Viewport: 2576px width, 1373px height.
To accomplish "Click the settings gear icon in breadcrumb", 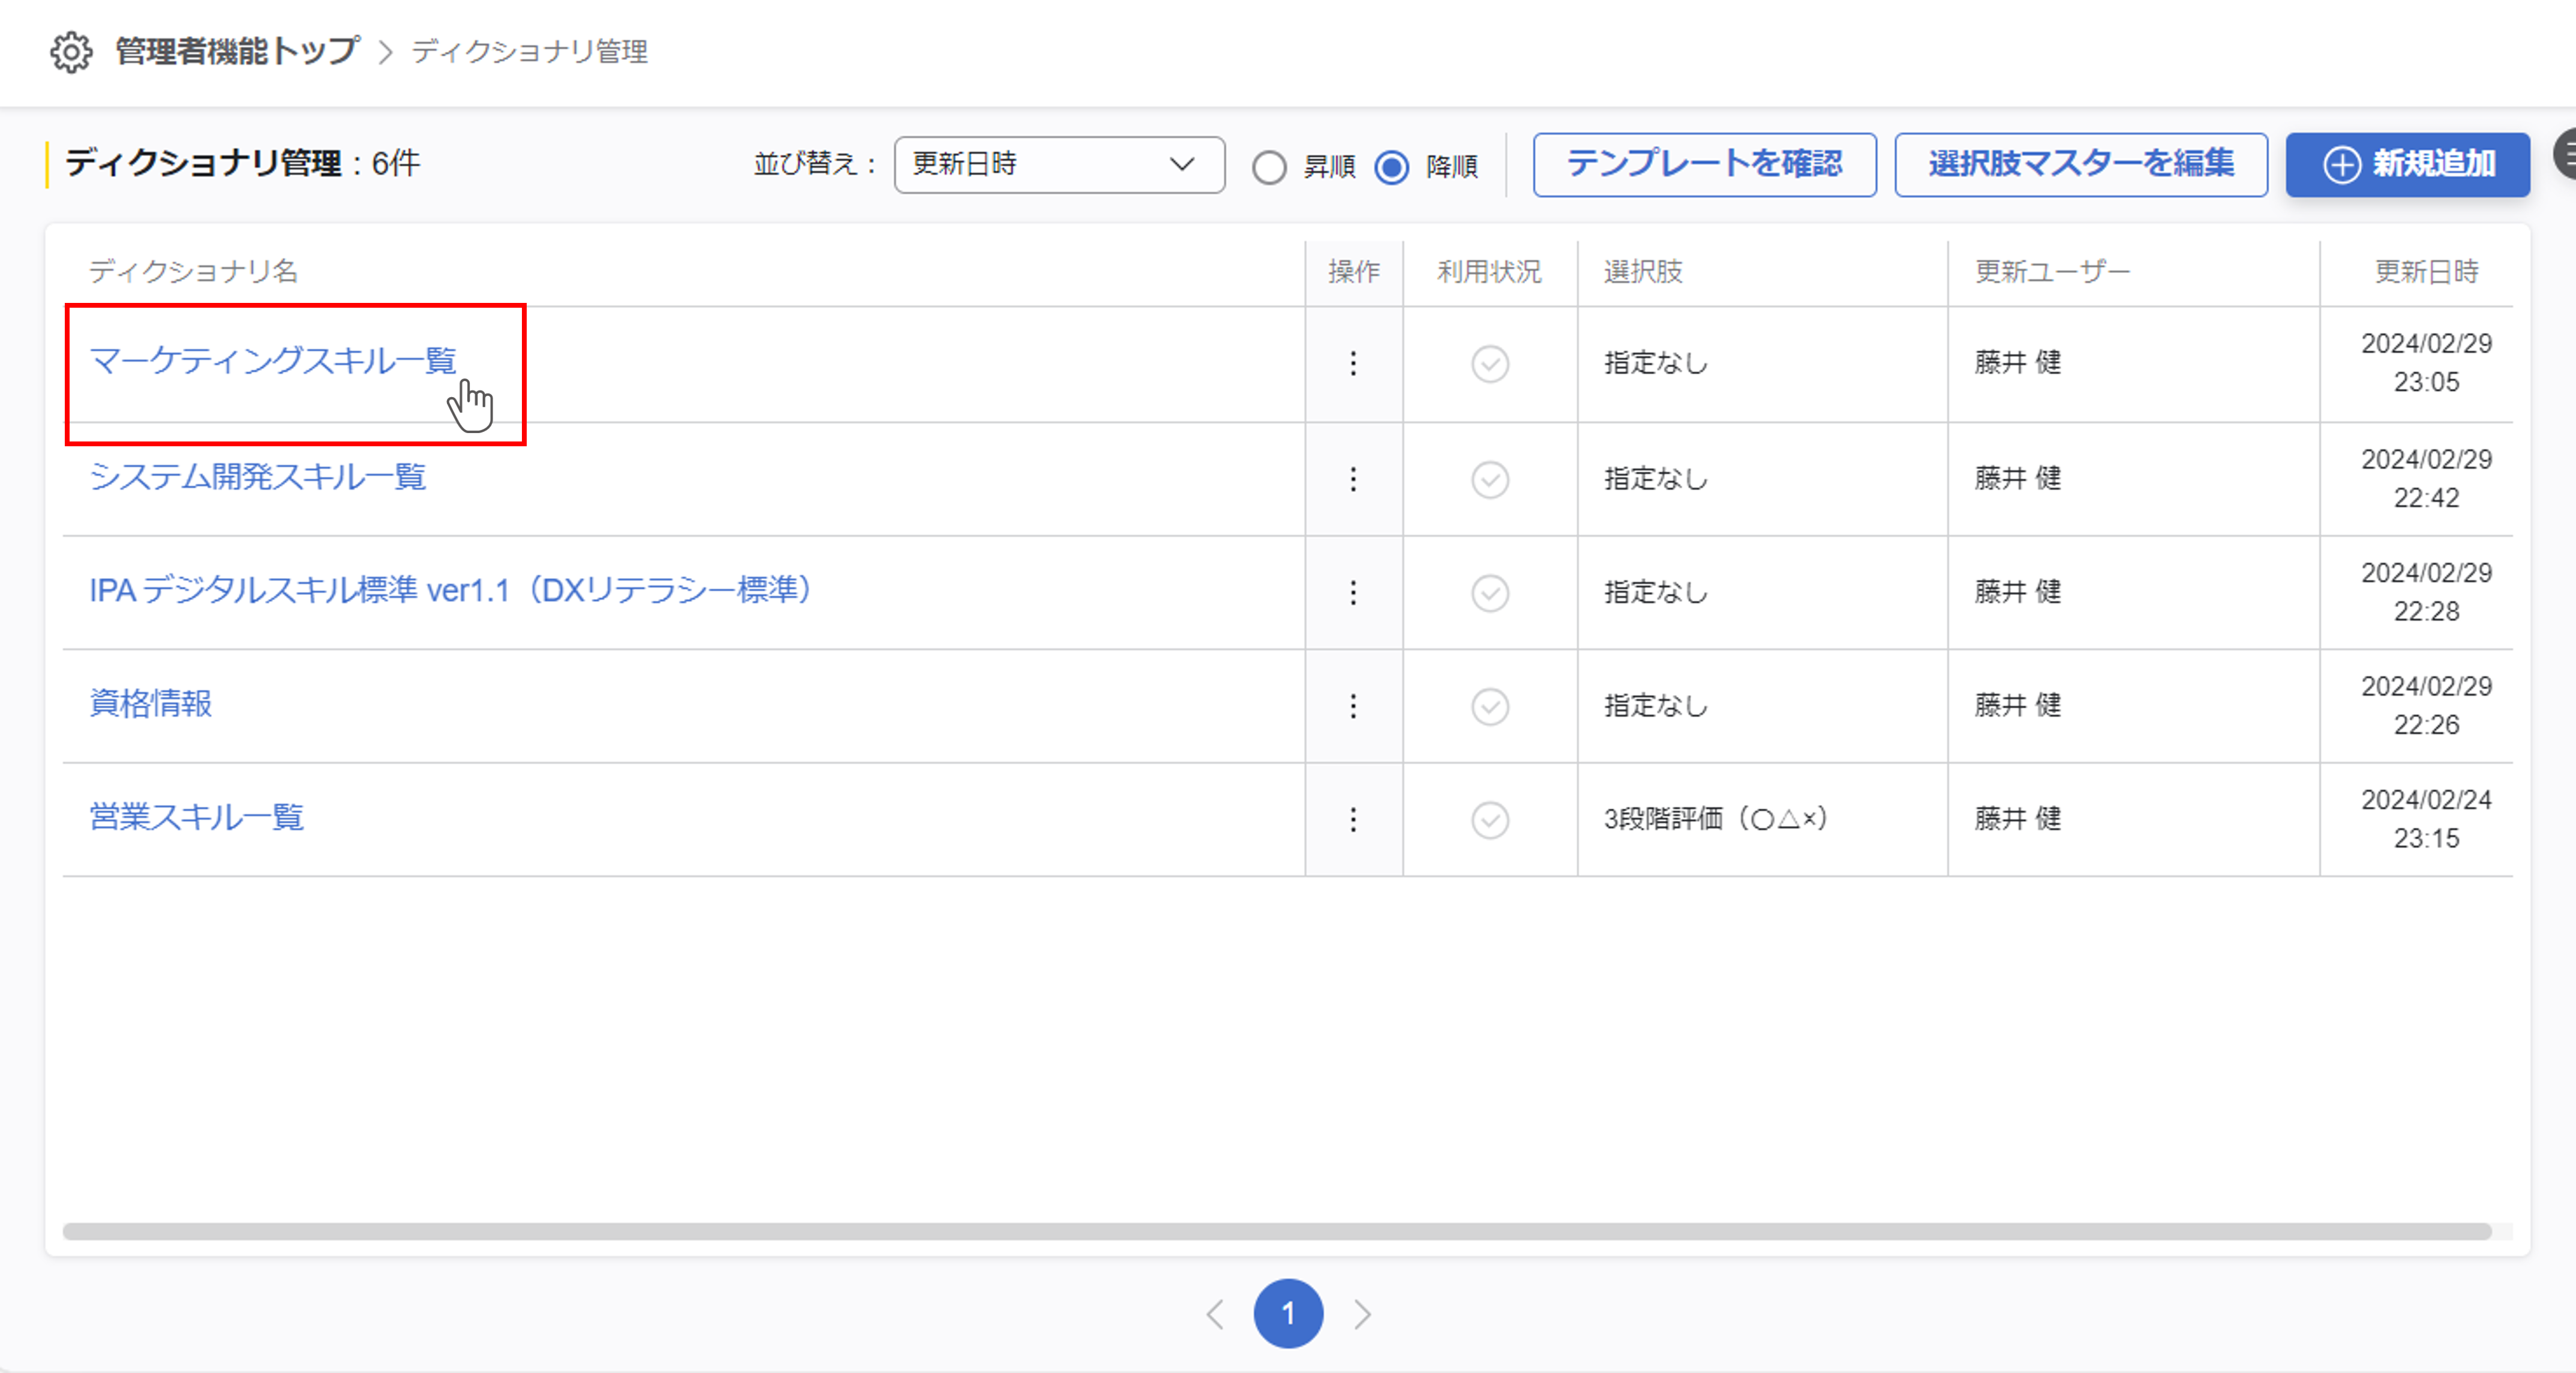I will (x=71, y=52).
